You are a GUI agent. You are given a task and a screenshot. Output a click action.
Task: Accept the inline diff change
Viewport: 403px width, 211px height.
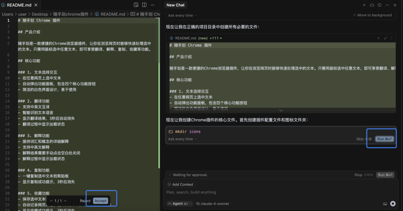click(x=100, y=201)
